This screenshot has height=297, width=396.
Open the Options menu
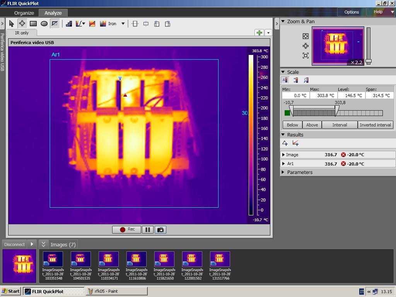(x=352, y=12)
